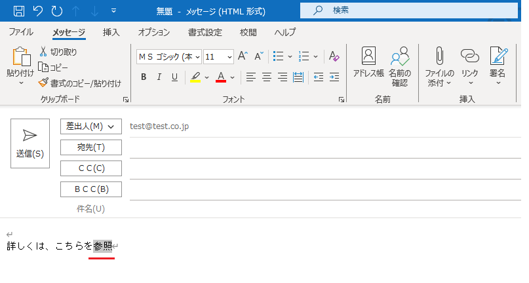Toggle Bold formatting
529x283 pixels.
[144, 77]
